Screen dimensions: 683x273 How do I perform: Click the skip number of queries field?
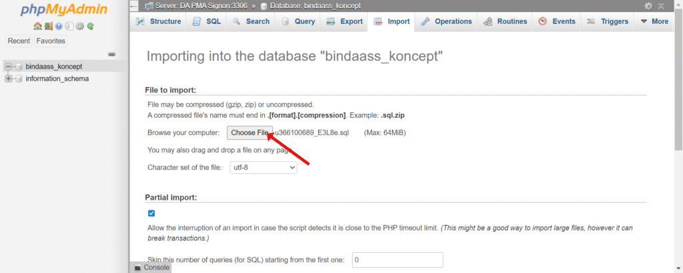click(x=398, y=260)
